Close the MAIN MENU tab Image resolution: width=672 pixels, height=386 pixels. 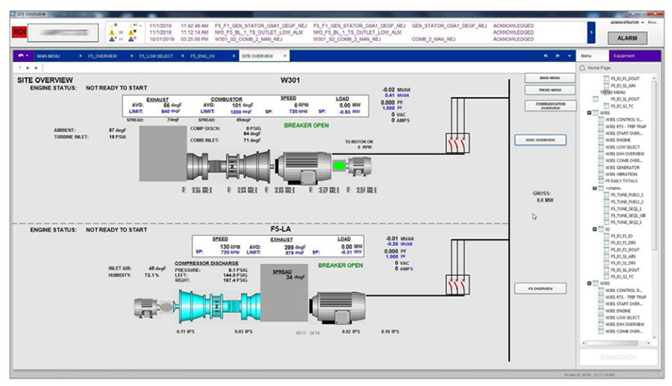tap(80, 56)
